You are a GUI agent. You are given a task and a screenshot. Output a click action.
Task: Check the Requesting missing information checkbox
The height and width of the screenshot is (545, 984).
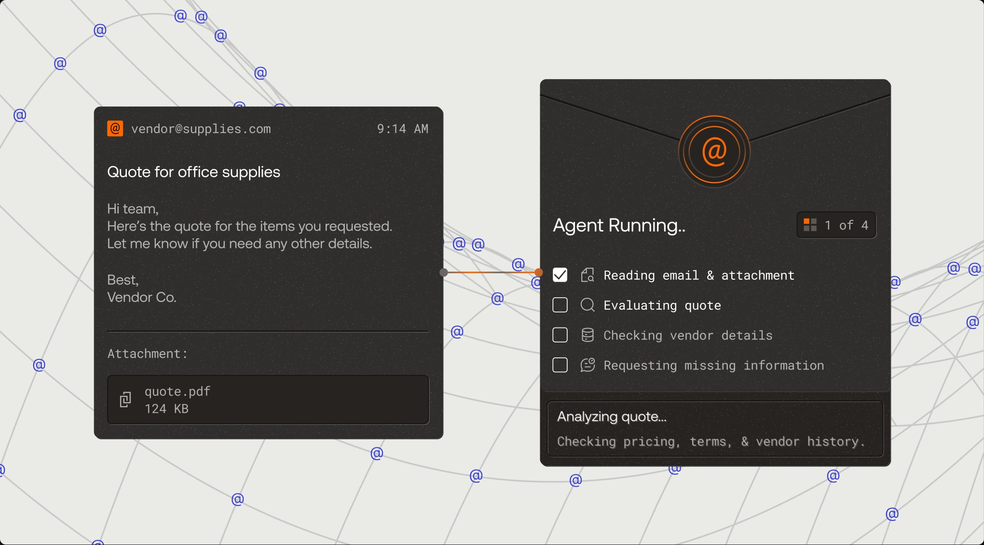coord(560,365)
